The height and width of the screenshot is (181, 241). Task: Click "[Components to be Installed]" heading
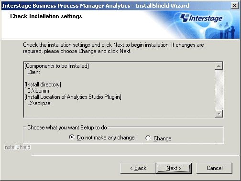click(x=56, y=66)
